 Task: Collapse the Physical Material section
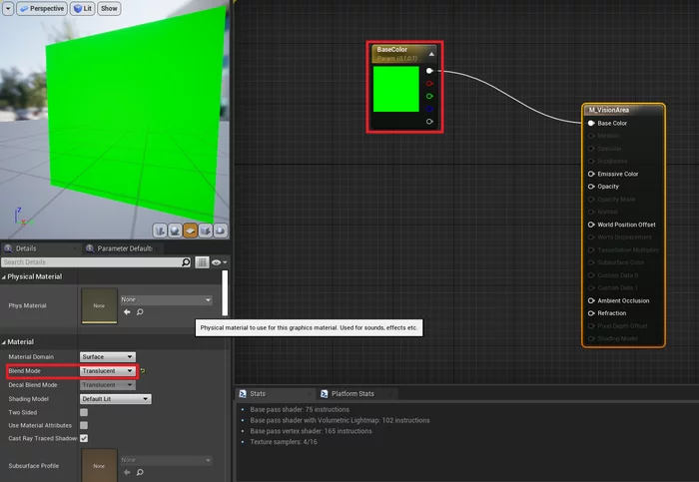[4, 277]
